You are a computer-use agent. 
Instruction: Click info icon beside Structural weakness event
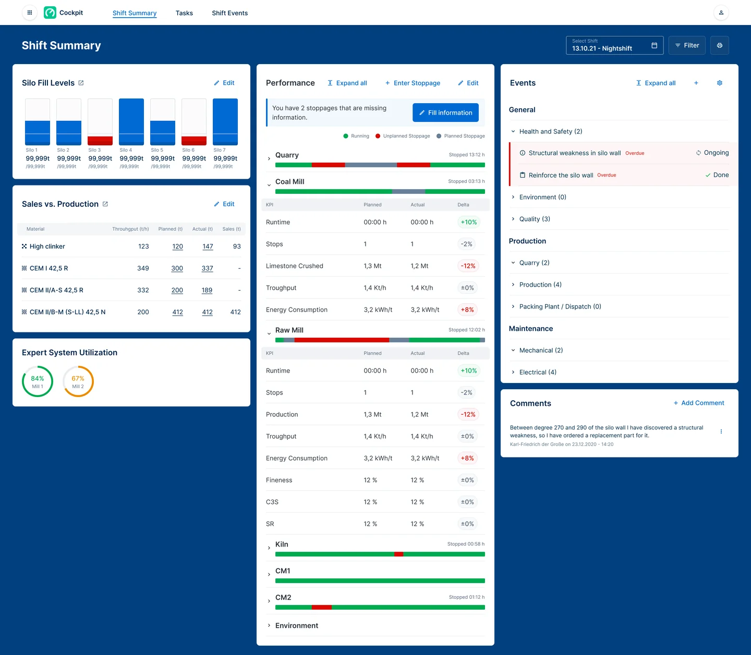(x=523, y=153)
